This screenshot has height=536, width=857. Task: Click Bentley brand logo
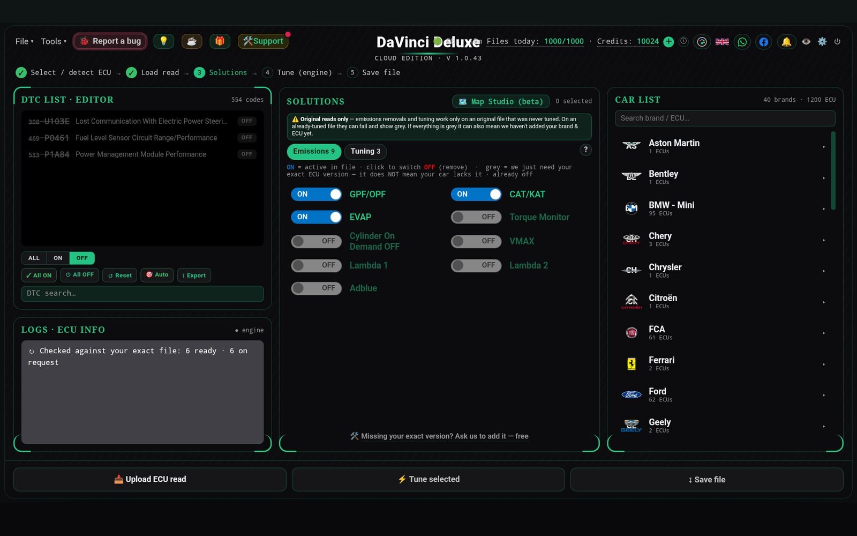[x=632, y=176]
